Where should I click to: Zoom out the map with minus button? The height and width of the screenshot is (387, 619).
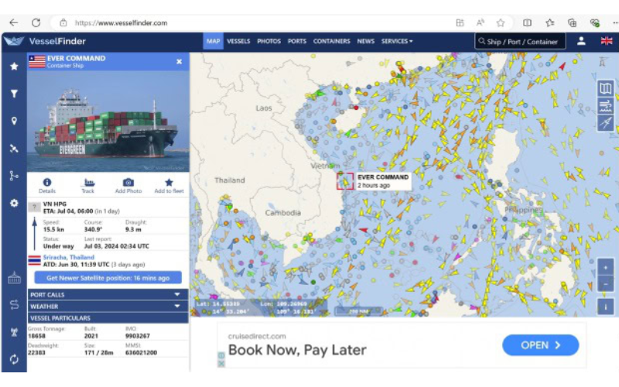605,284
